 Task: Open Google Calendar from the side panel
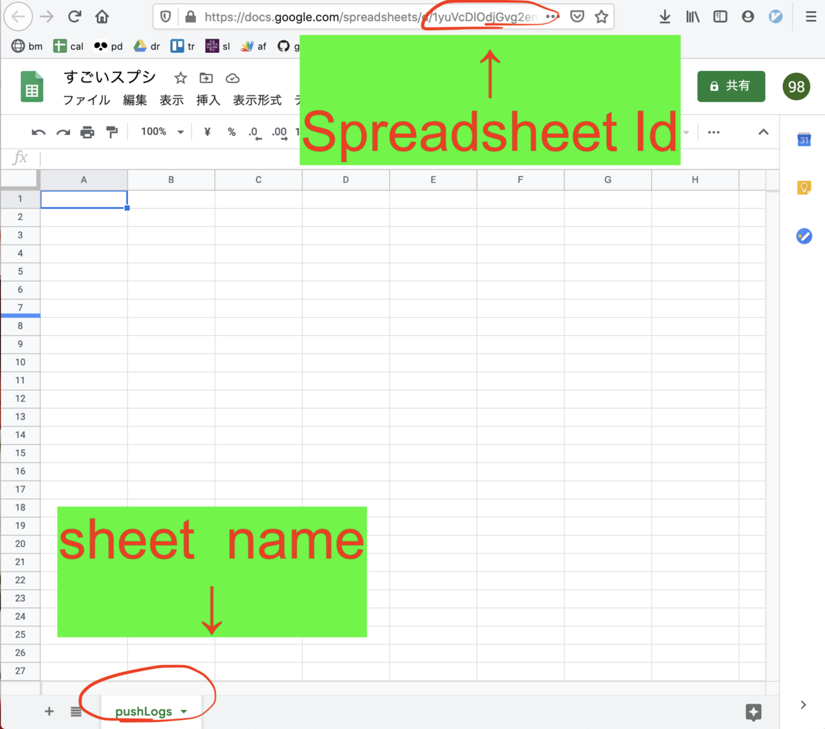[x=804, y=140]
